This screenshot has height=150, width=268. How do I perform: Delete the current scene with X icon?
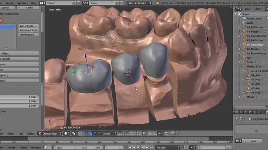point(121,3)
